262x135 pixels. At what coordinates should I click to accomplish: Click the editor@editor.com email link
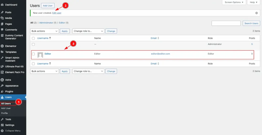click(161, 54)
